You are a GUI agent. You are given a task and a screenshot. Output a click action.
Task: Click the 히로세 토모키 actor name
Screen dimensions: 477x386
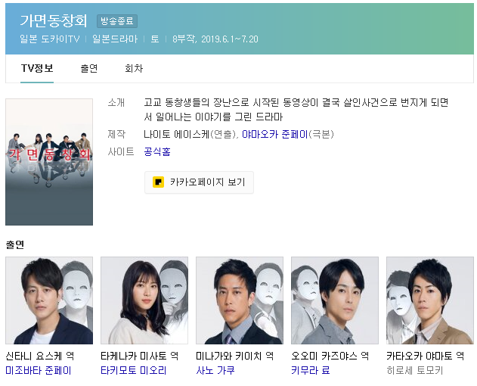click(415, 370)
